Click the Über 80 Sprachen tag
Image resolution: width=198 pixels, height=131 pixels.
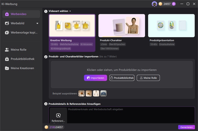point(117,44)
